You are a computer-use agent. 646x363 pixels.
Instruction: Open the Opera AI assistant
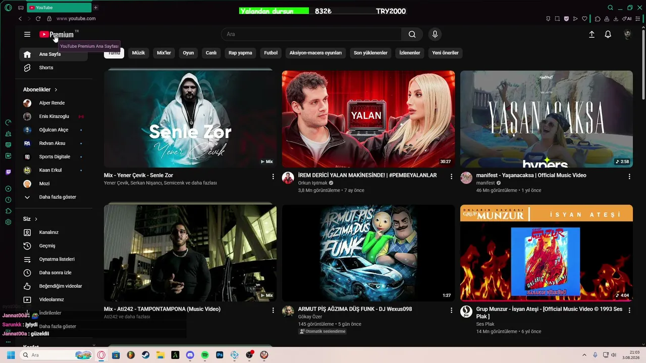point(626,19)
